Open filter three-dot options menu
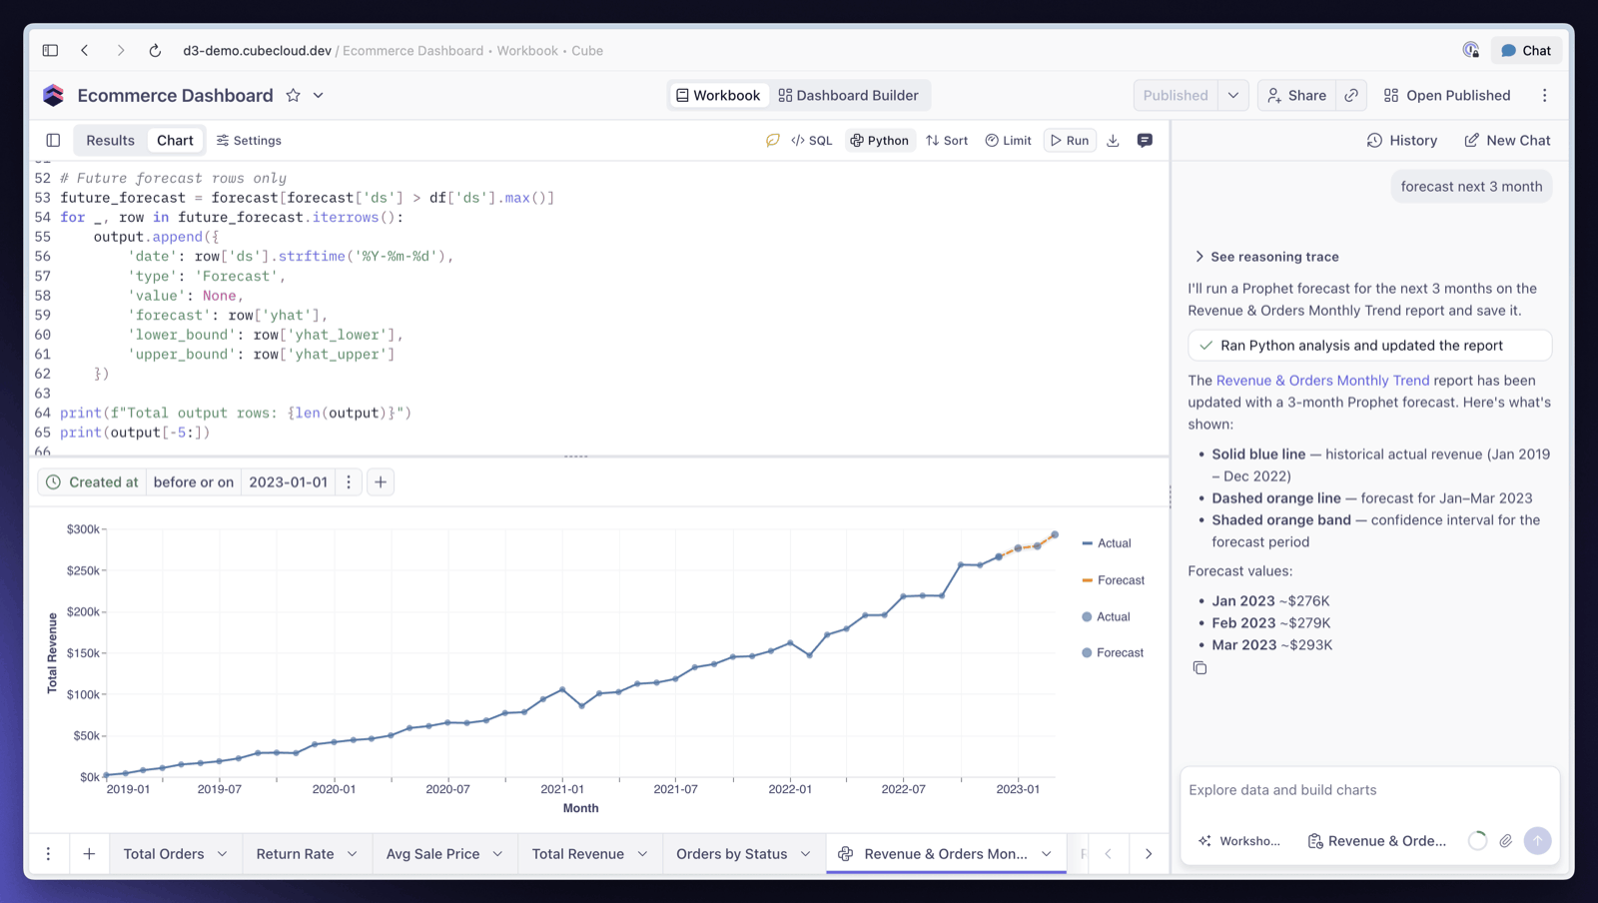This screenshot has width=1598, height=903. (x=349, y=481)
